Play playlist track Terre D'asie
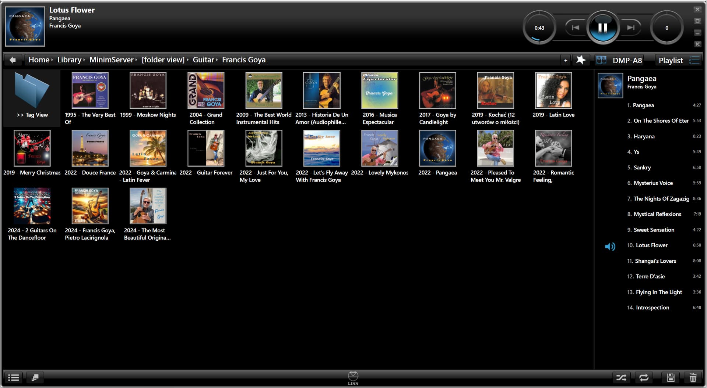The image size is (707, 388). 649,277
